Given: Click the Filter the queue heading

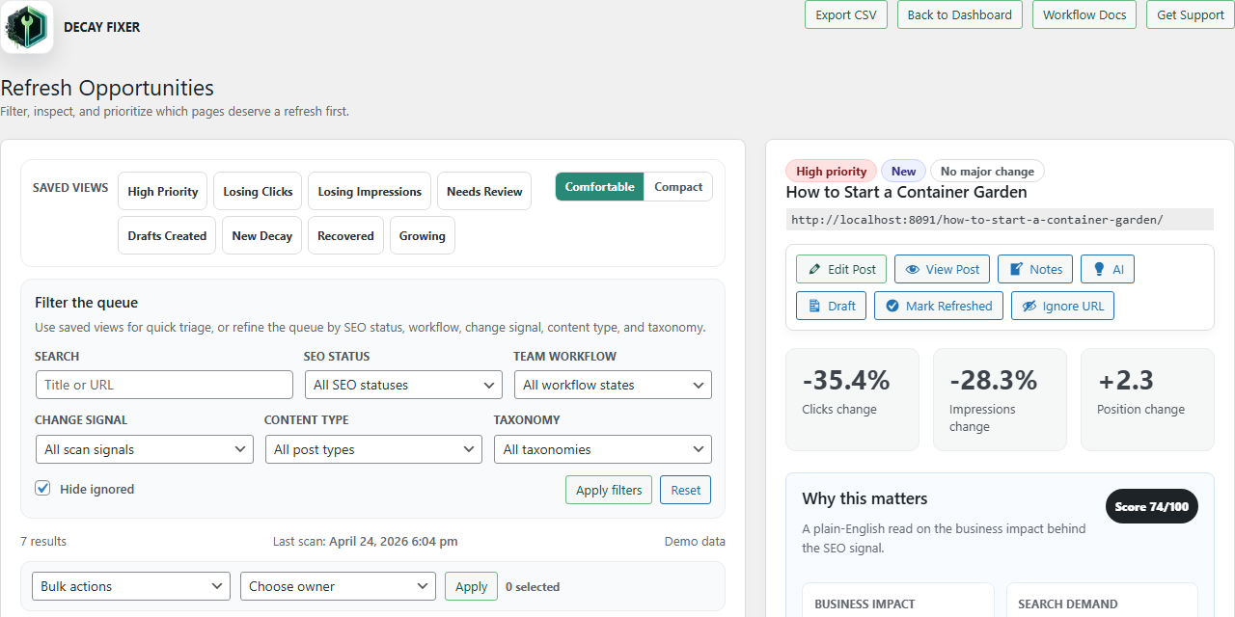Looking at the screenshot, I should point(87,303).
